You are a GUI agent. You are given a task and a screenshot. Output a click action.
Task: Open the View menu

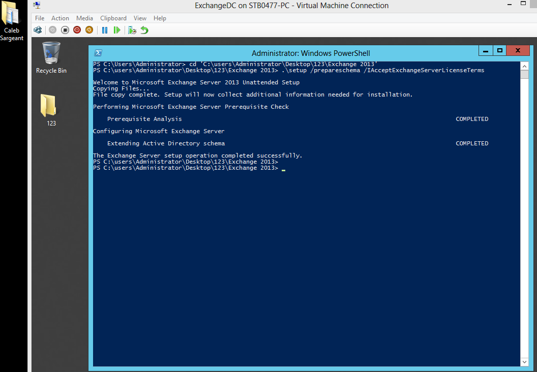tap(140, 18)
